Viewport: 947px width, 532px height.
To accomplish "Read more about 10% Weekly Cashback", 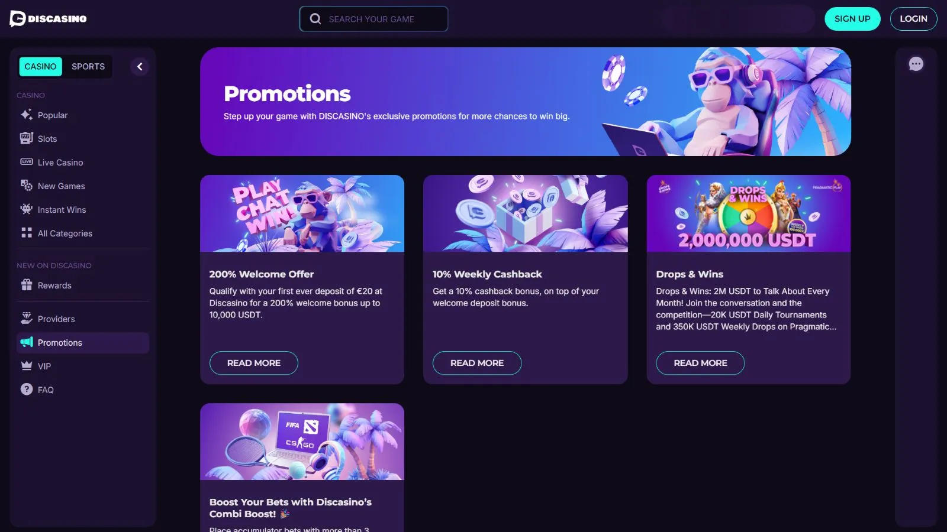I will (x=476, y=363).
